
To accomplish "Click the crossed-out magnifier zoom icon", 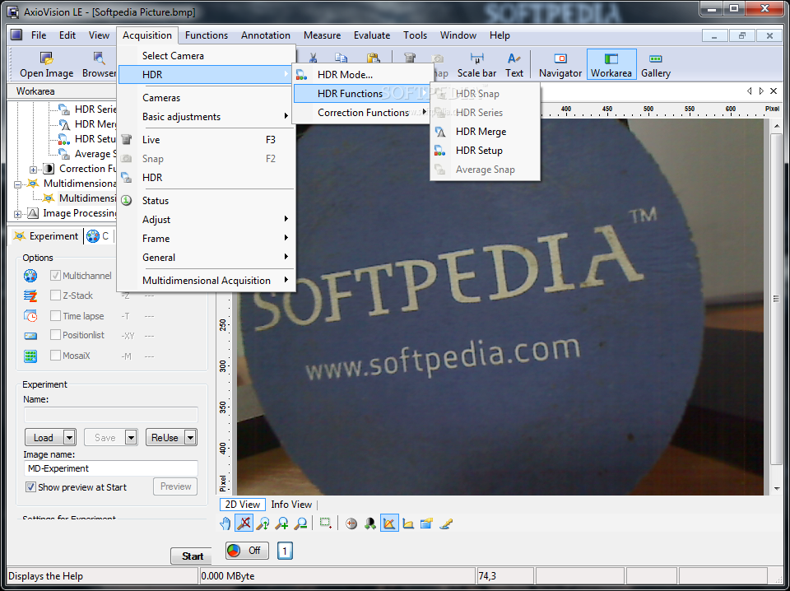I will (x=244, y=524).
